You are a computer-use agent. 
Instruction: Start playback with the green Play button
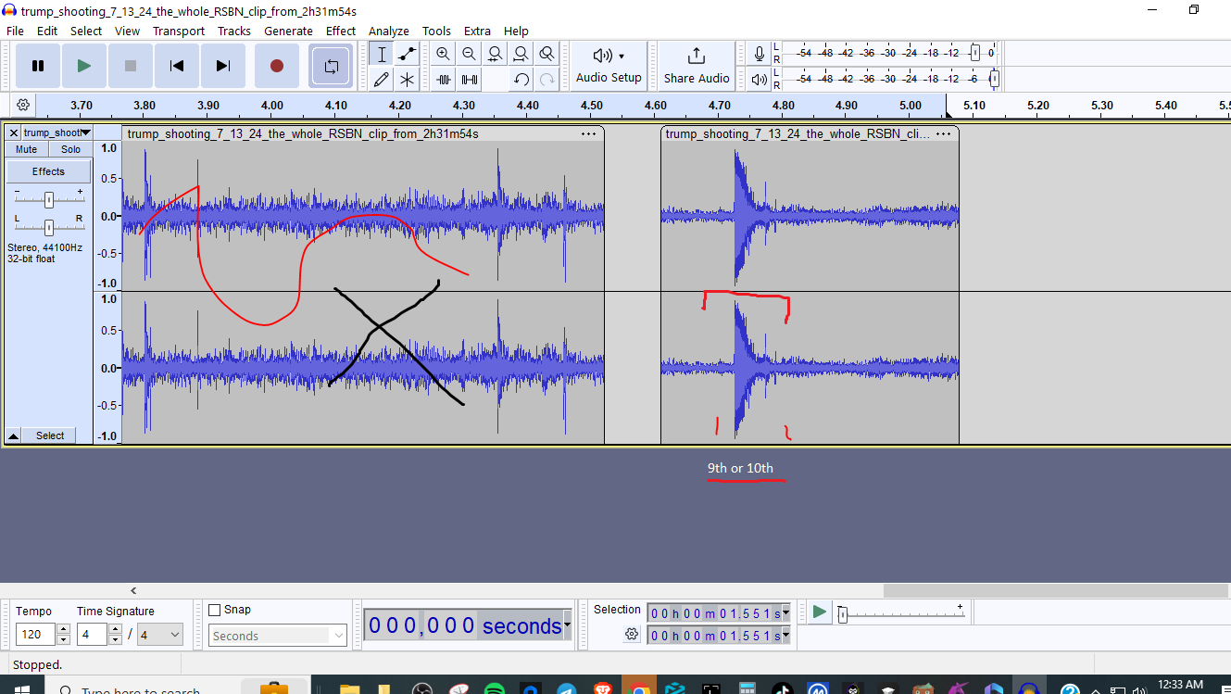point(84,66)
